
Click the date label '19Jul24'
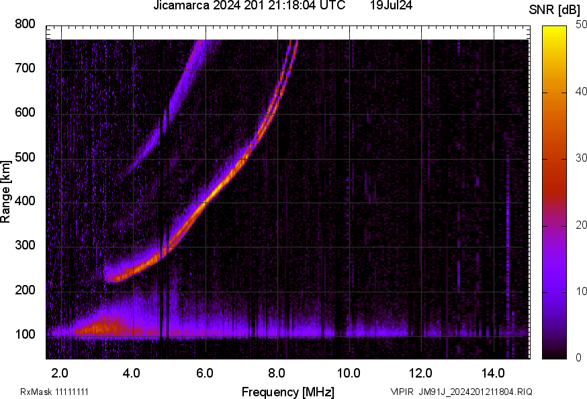pyautogui.click(x=391, y=5)
